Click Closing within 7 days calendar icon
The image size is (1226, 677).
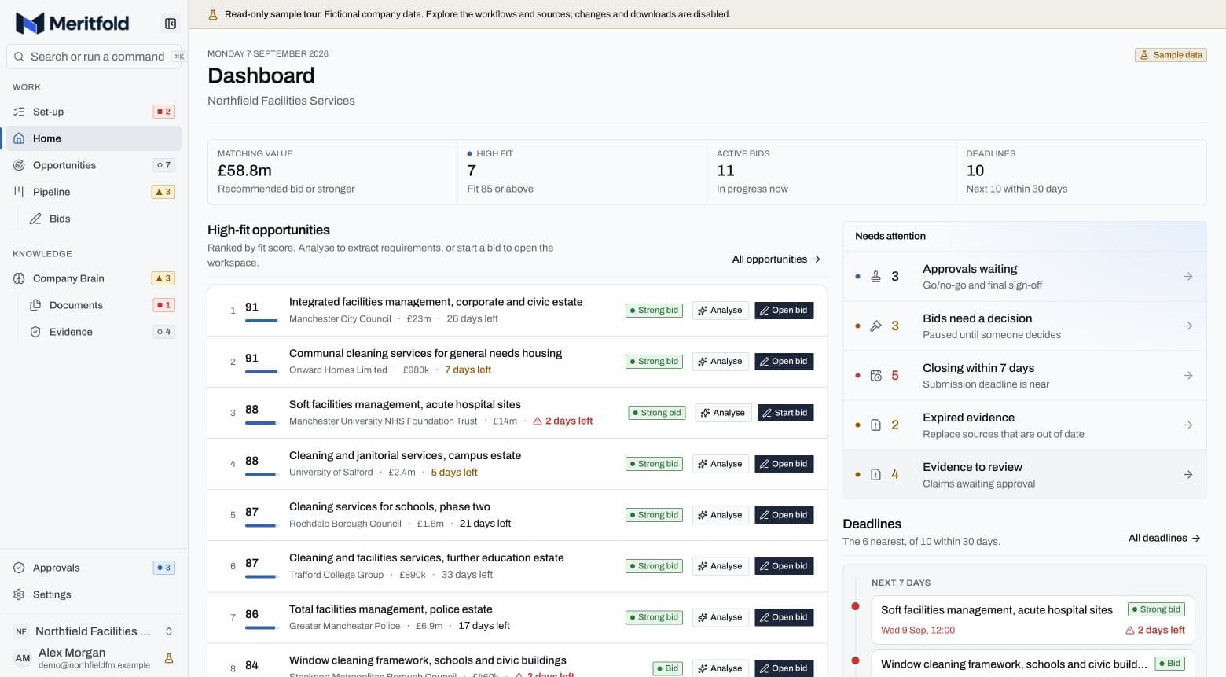[x=875, y=376]
